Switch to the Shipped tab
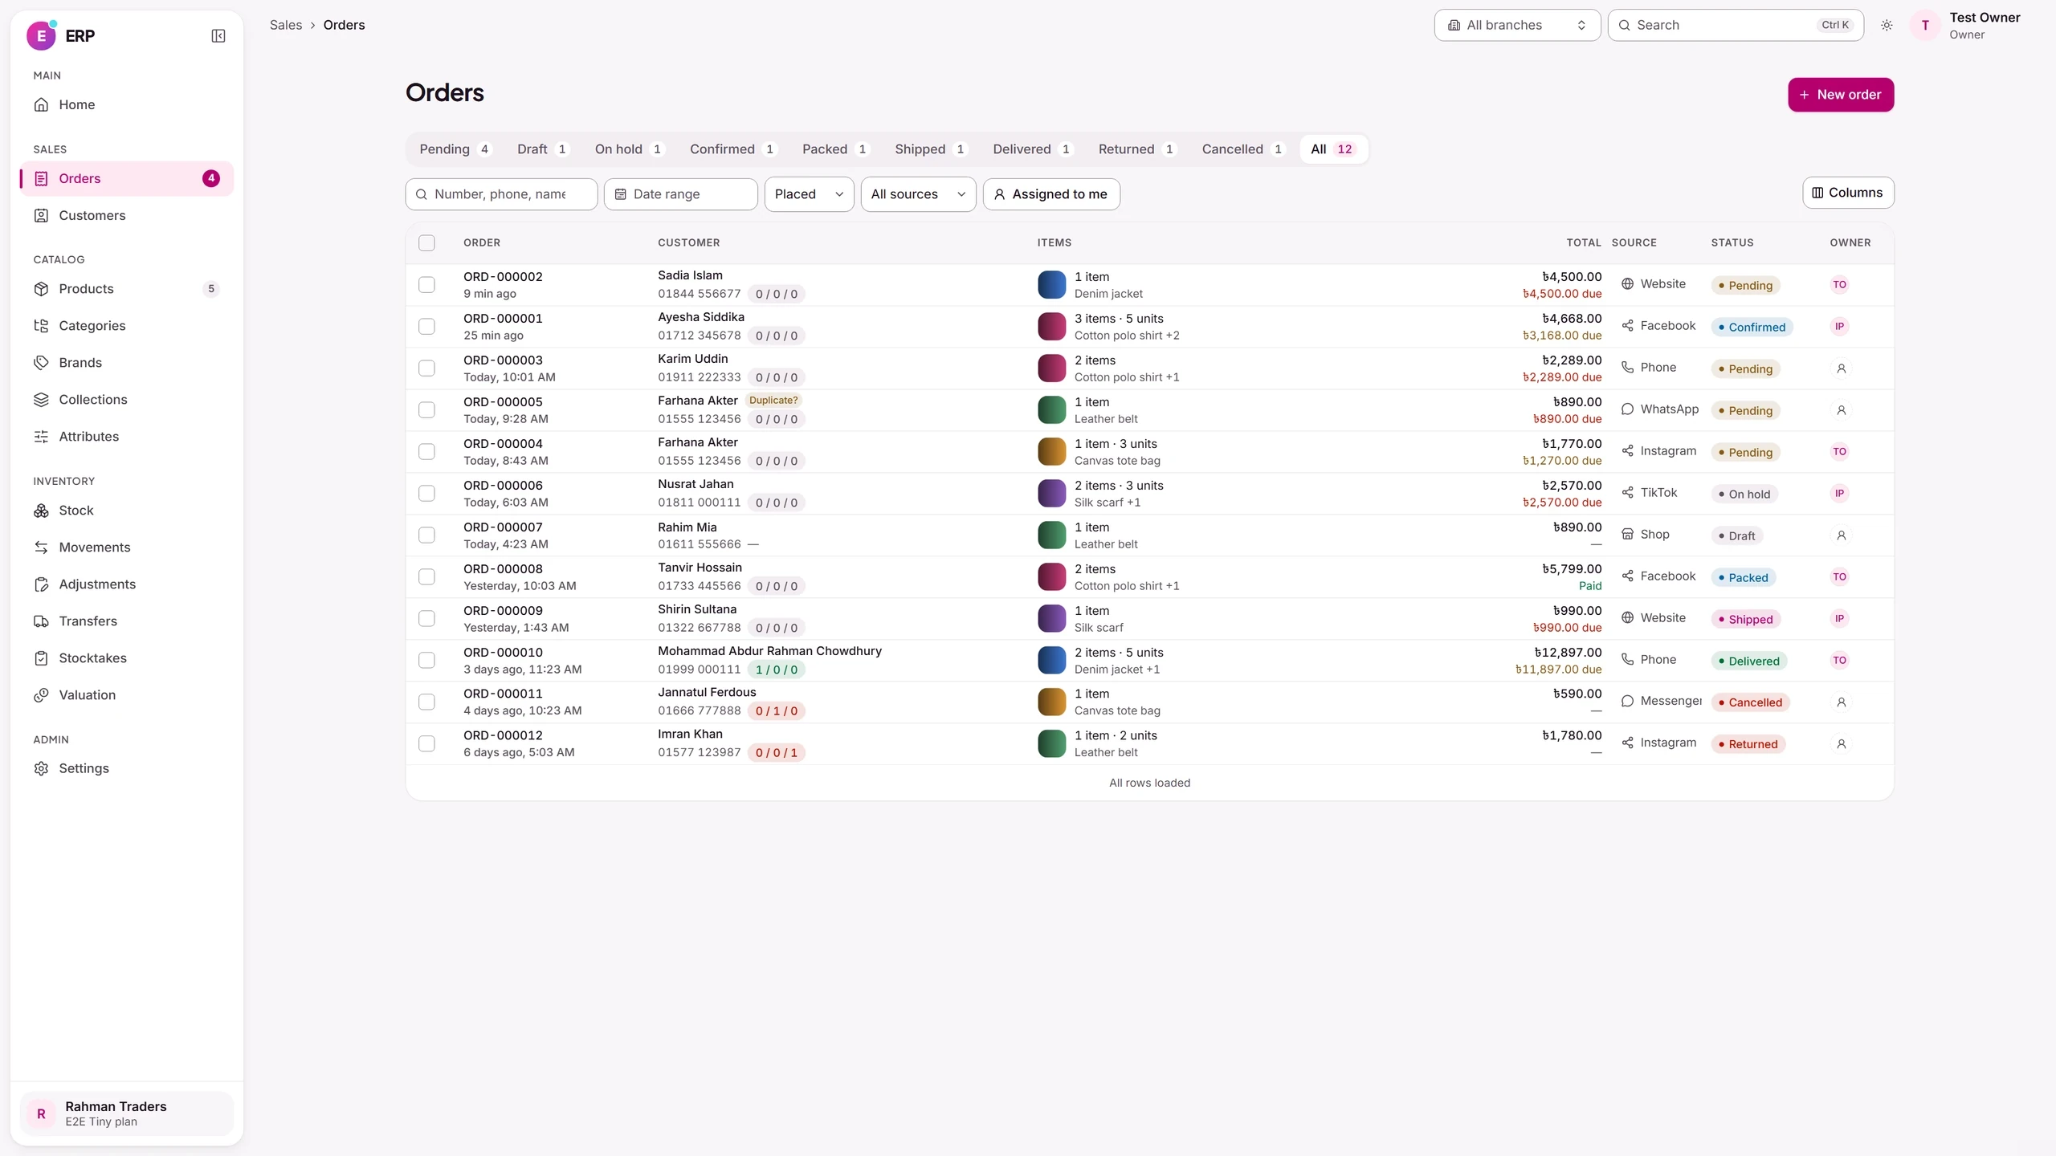 [x=931, y=149]
